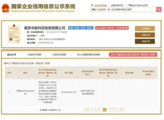Click the 发送报告 button
This screenshot has width=164, height=120.
point(145,28)
